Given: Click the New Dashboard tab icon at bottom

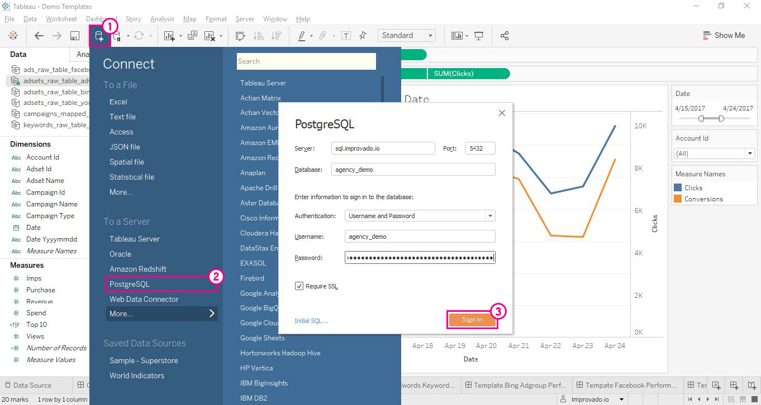Looking at the screenshot, I should coord(735,385).
